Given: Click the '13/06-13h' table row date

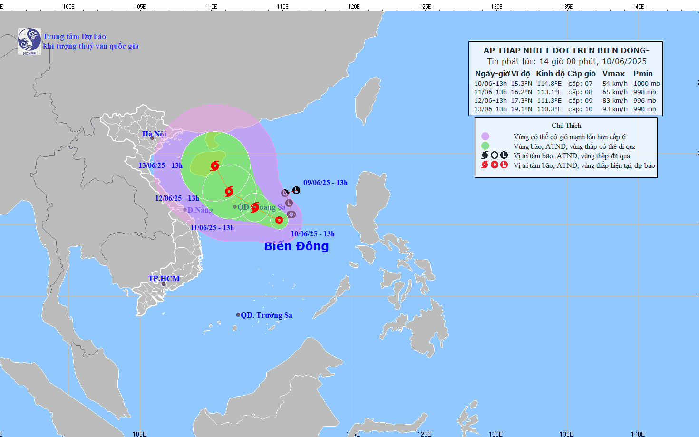Looking at the screenshot, I should pos(490,109).
